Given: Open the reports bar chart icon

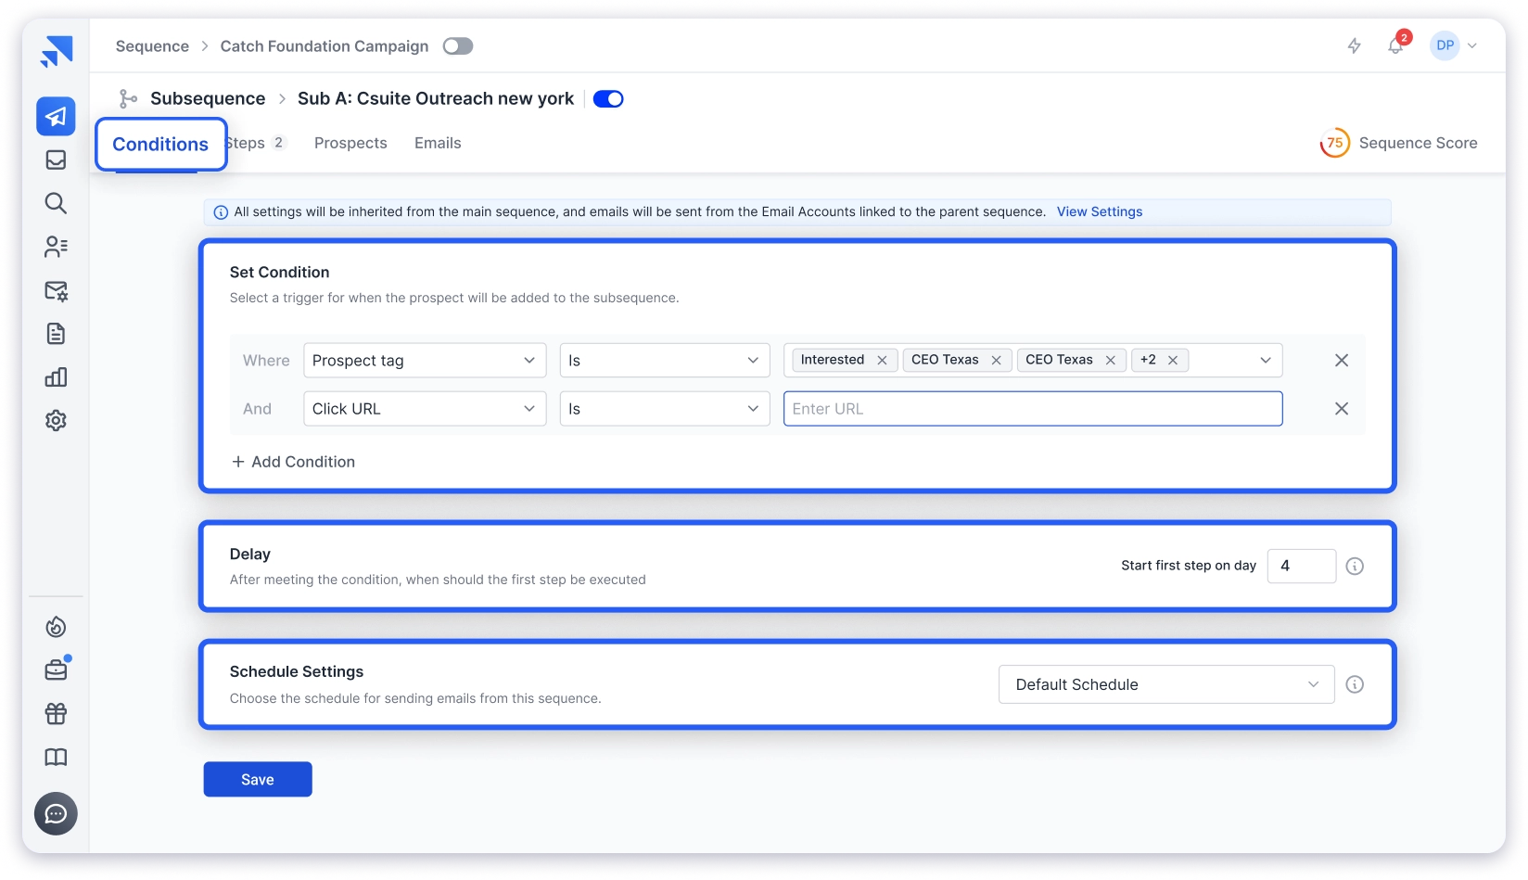Looking at the screenshot, I should (56, 377).
